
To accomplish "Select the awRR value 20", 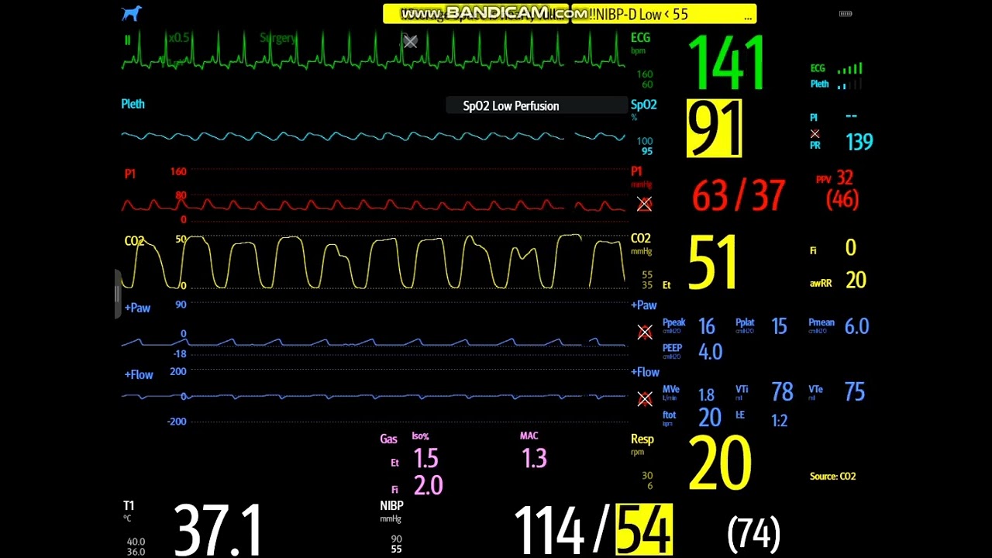I will click(x=856, y=281).
